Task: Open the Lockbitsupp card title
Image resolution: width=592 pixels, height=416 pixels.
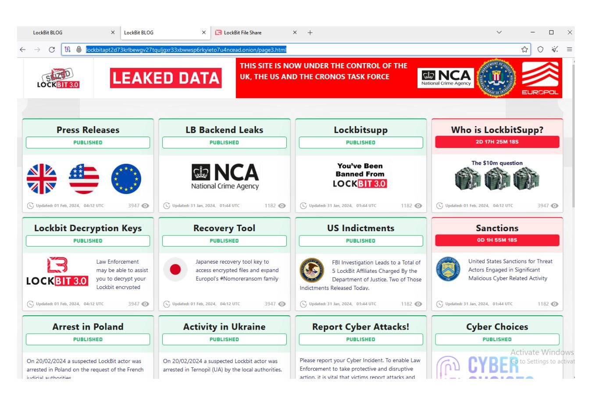Action: [x=360, y=130]
